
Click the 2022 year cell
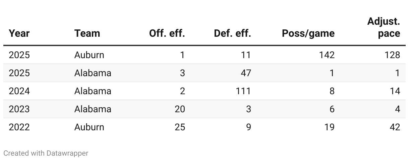(x=19, y=127)
